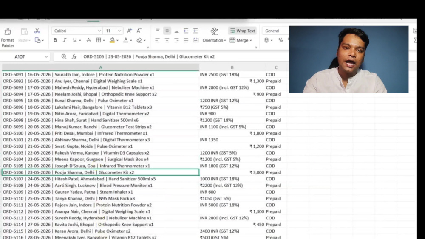Decrease indent

(x=186, y=31)
